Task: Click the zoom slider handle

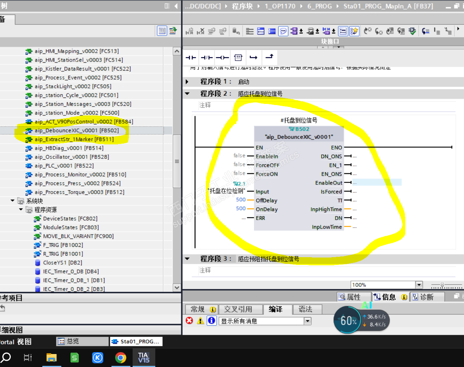Action: [x=442, y=285]
